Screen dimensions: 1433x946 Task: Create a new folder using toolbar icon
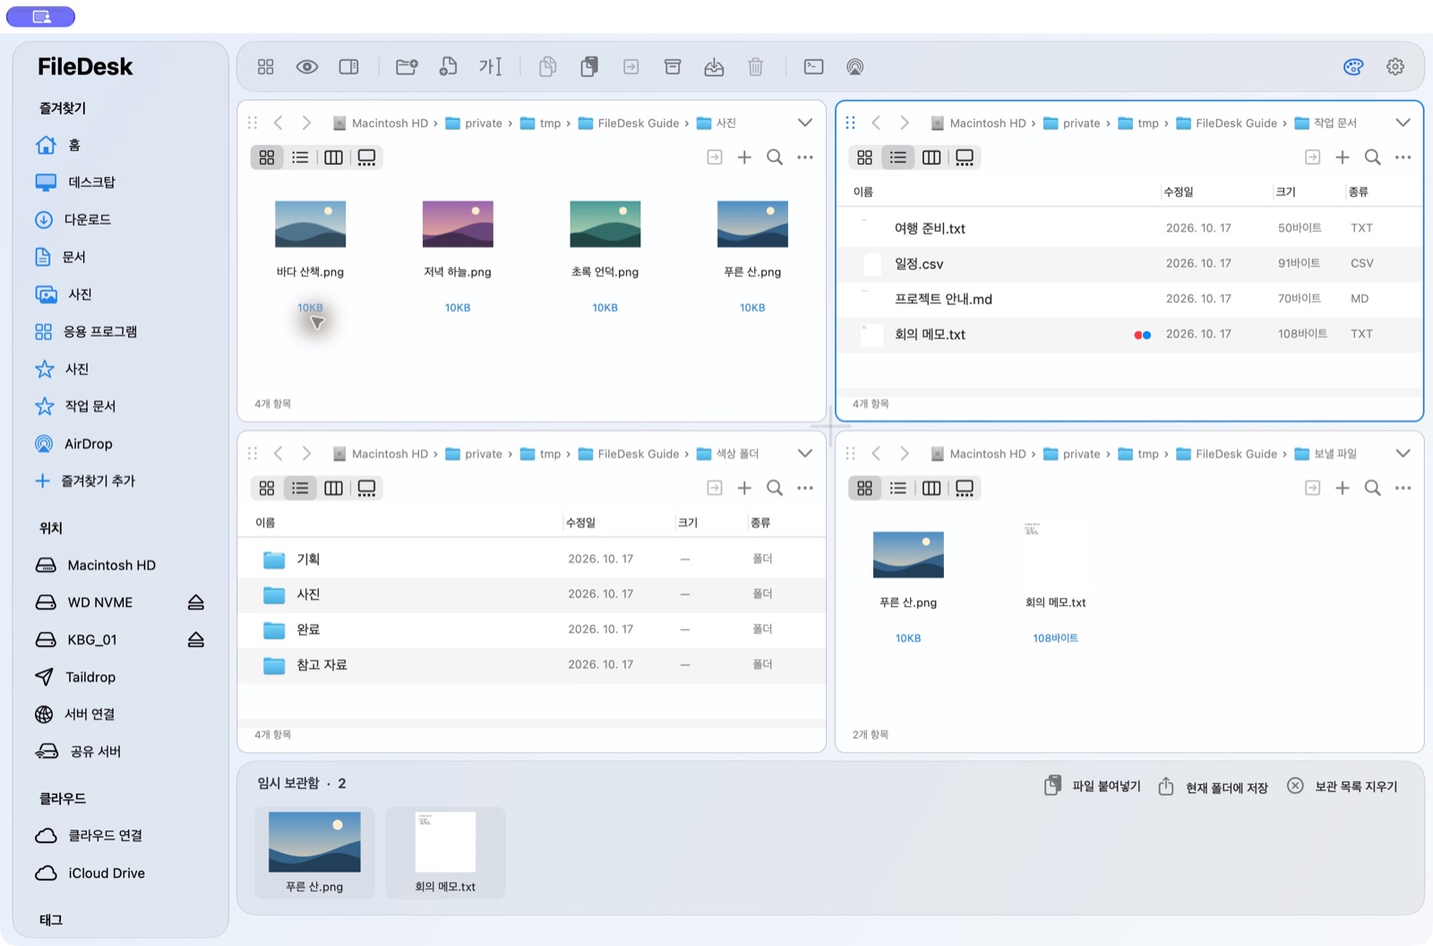pos(407,67)
